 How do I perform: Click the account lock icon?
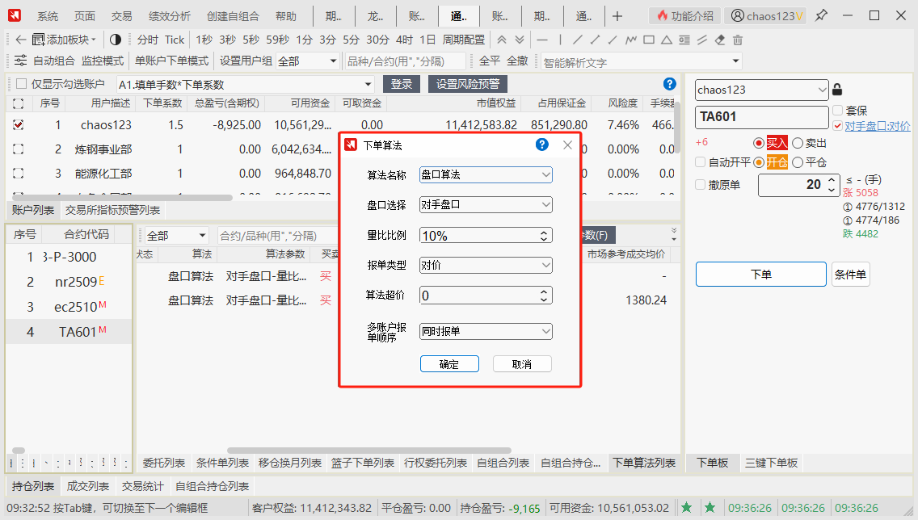[x=837, y=90]
